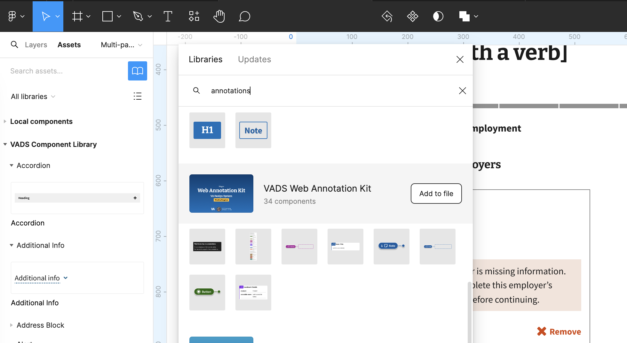Image resolution: width=627 pixels, height=343 pixels.
Task: Select the Note component thumbnail
Action: click(253, 130)
